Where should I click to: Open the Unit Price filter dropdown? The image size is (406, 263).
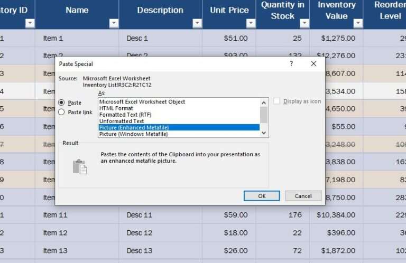coord(251,23)
